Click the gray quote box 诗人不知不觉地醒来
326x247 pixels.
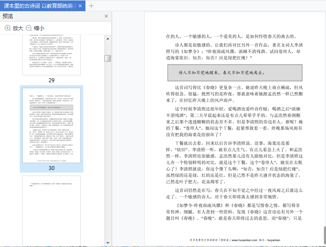(x=235, y=73)
